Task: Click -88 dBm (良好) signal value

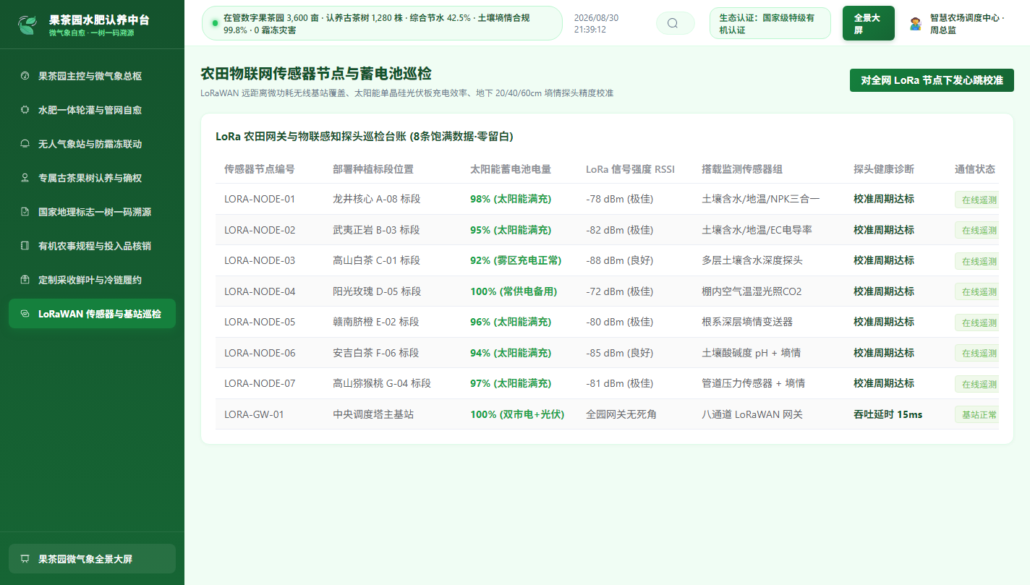Action: coord(619,260)
